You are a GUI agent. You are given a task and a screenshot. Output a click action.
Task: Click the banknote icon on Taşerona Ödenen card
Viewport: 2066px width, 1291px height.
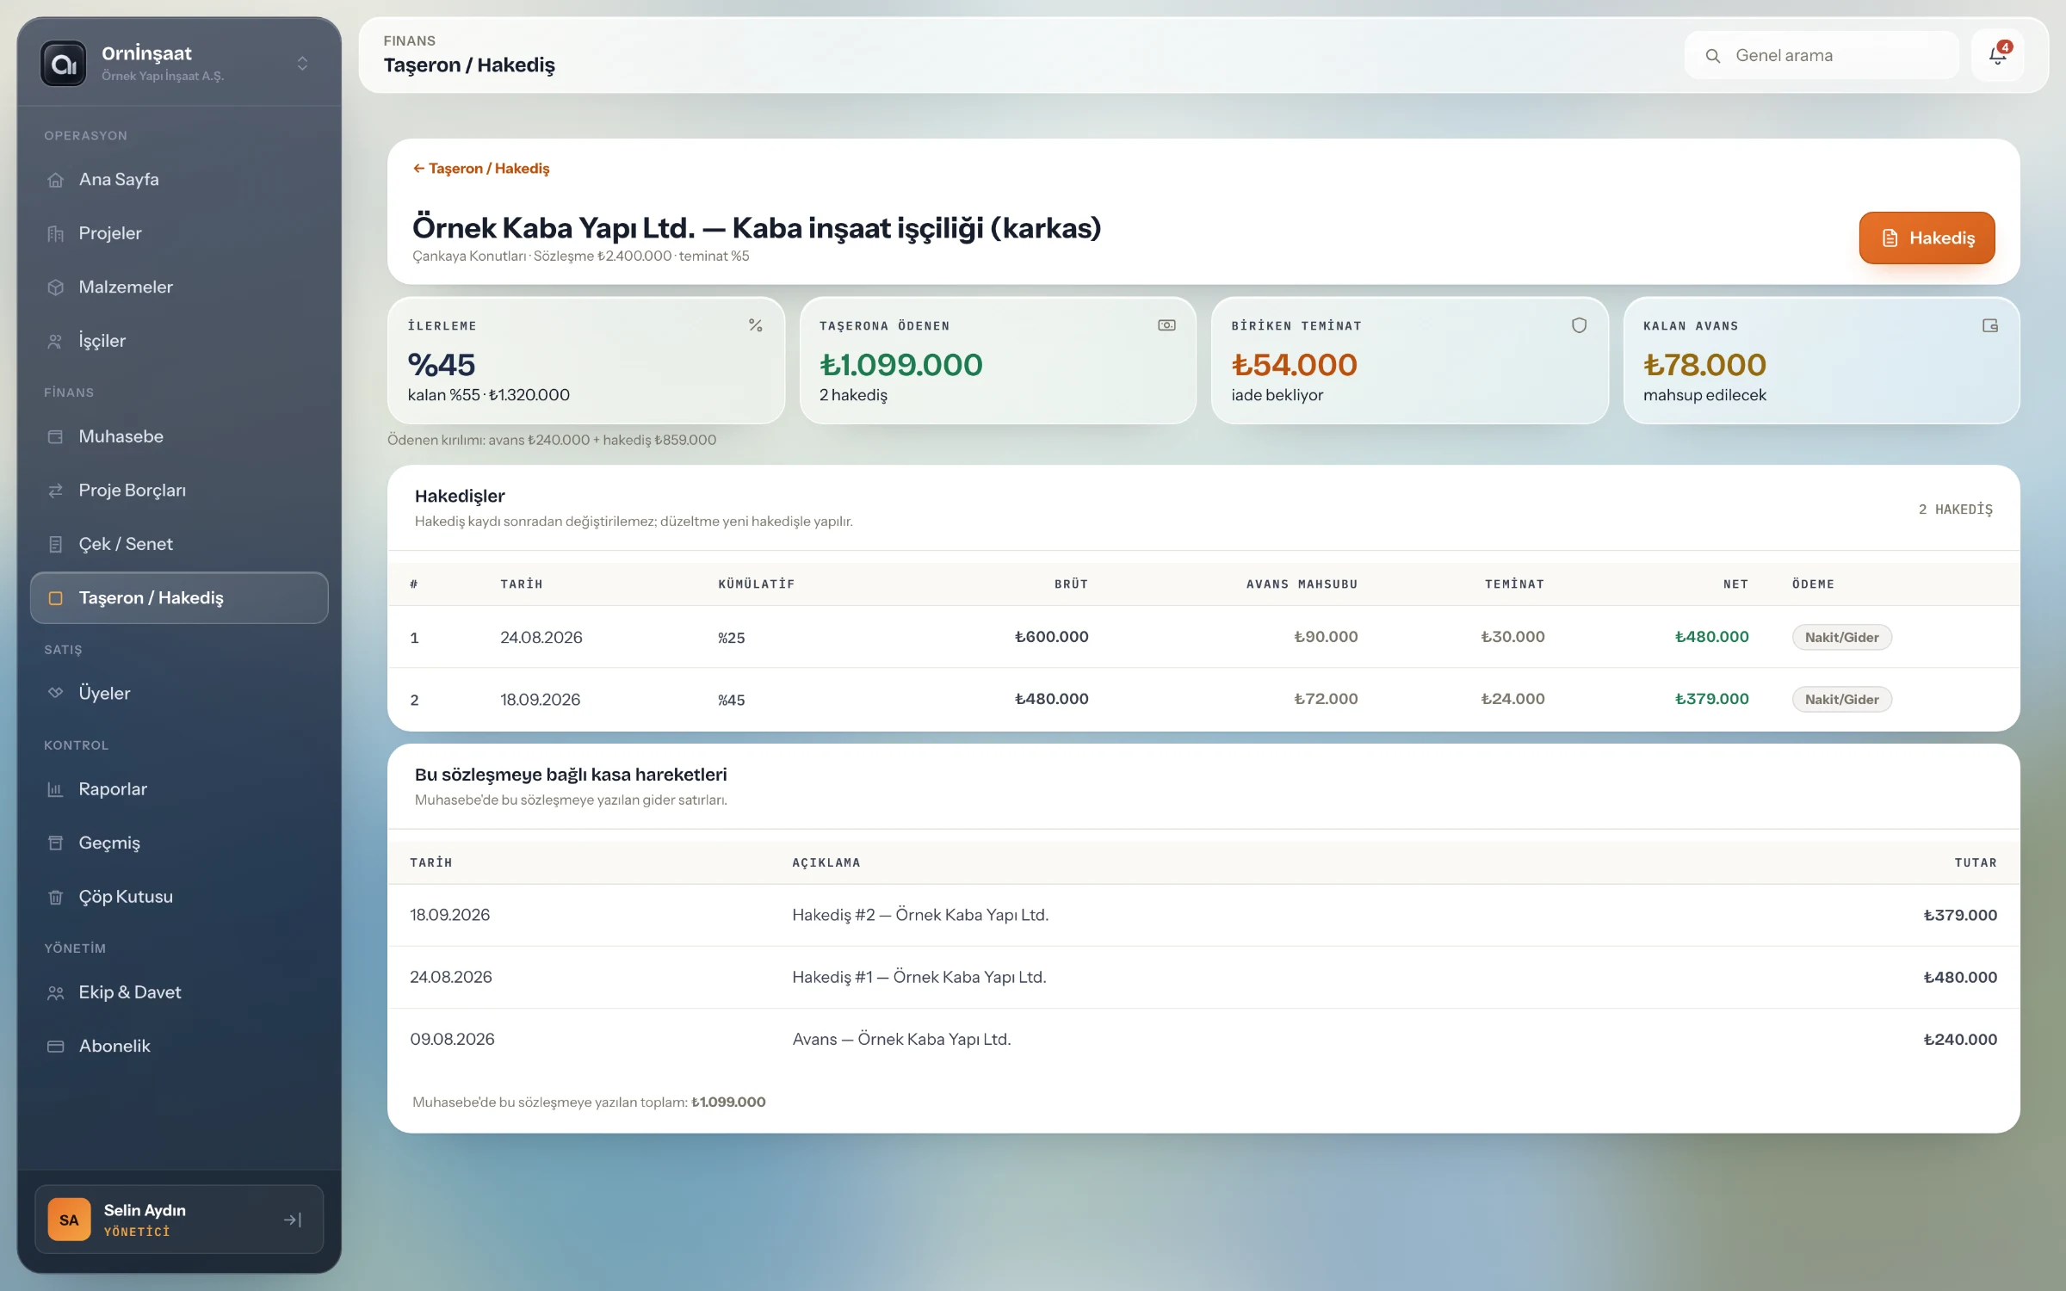coord(1166,325)
